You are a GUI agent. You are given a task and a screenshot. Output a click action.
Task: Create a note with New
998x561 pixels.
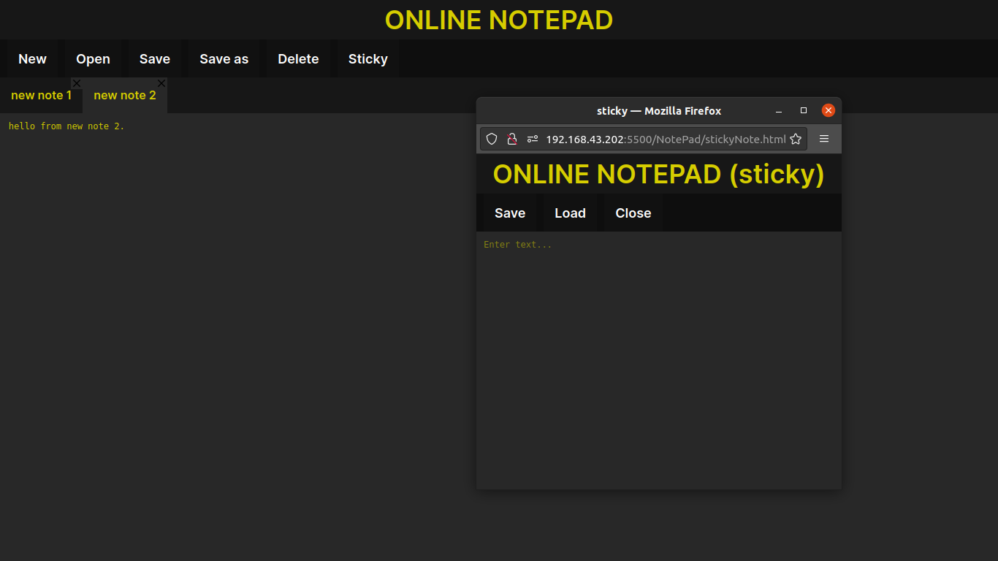[x=32, y=58]
